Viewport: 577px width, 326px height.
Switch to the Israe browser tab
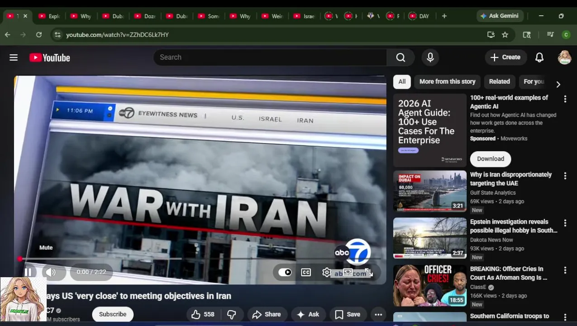click(304, 16)
